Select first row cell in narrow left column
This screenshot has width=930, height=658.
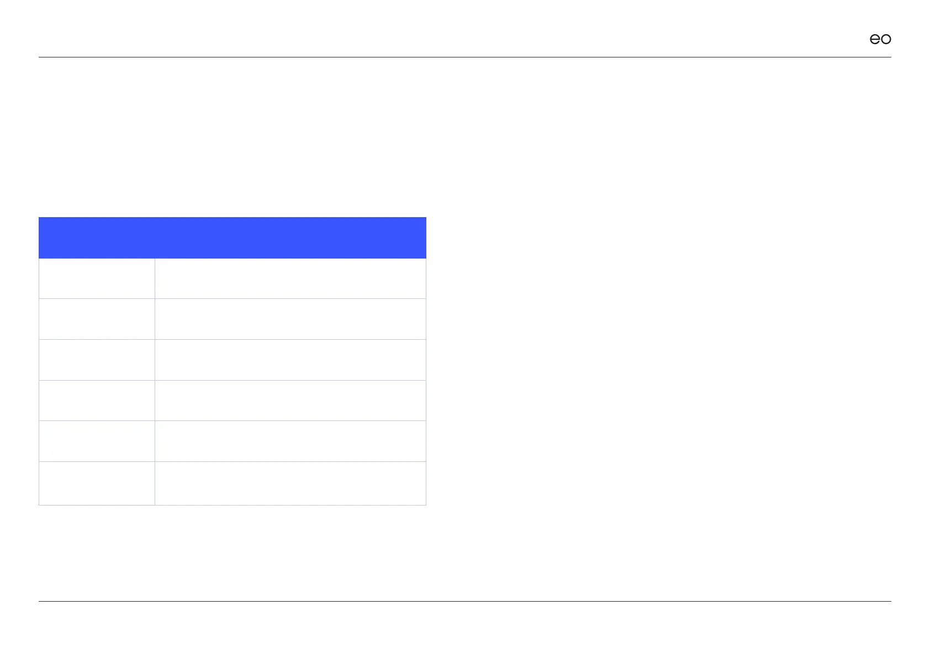[97, 278]
